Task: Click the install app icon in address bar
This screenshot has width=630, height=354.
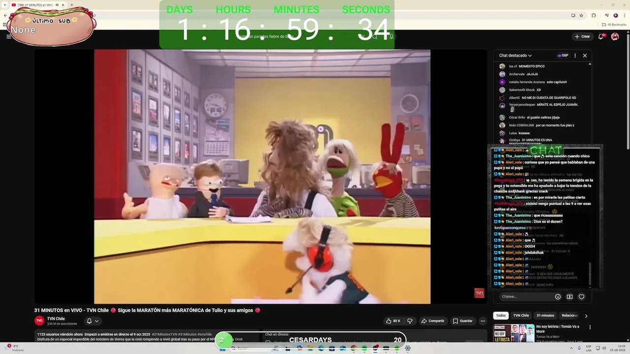Action: (x=573, y=15)
